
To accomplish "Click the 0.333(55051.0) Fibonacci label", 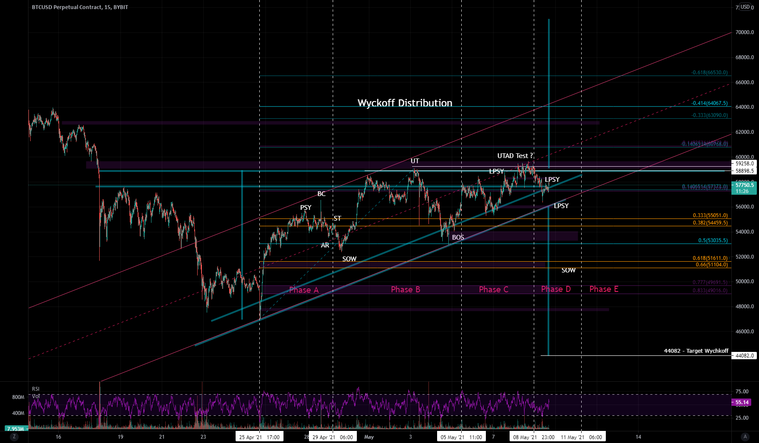I will click(x=710, y=215).
